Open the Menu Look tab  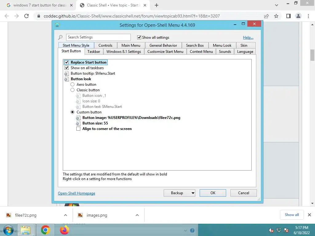[x=222, y=45]
